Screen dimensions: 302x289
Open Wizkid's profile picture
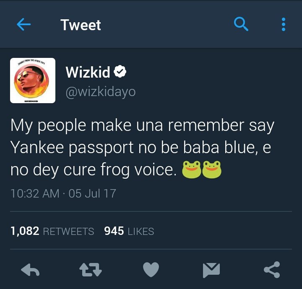click(33, 81)
